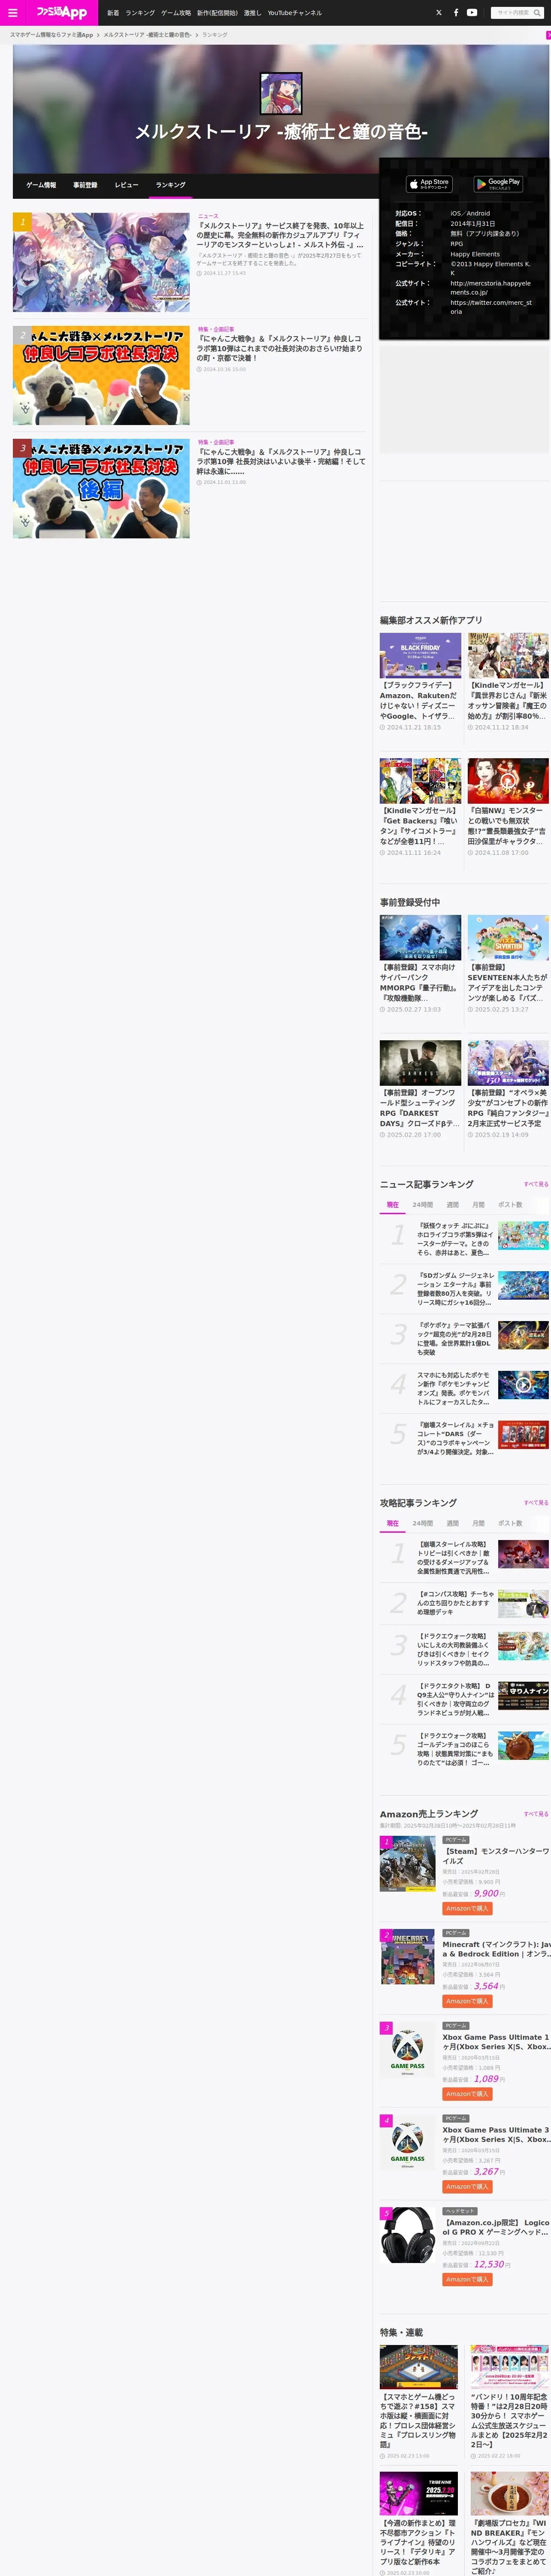Click the メルクストーリア app icon
The height and width of the screenshot is (2576, 551).
tap(281, 93)
